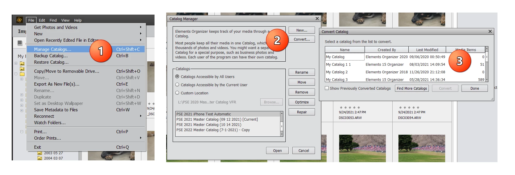Click flag field thumbnail below DSC03054.ARW
The width and height of the screenshot is (515, 175).
pos(422,148)
